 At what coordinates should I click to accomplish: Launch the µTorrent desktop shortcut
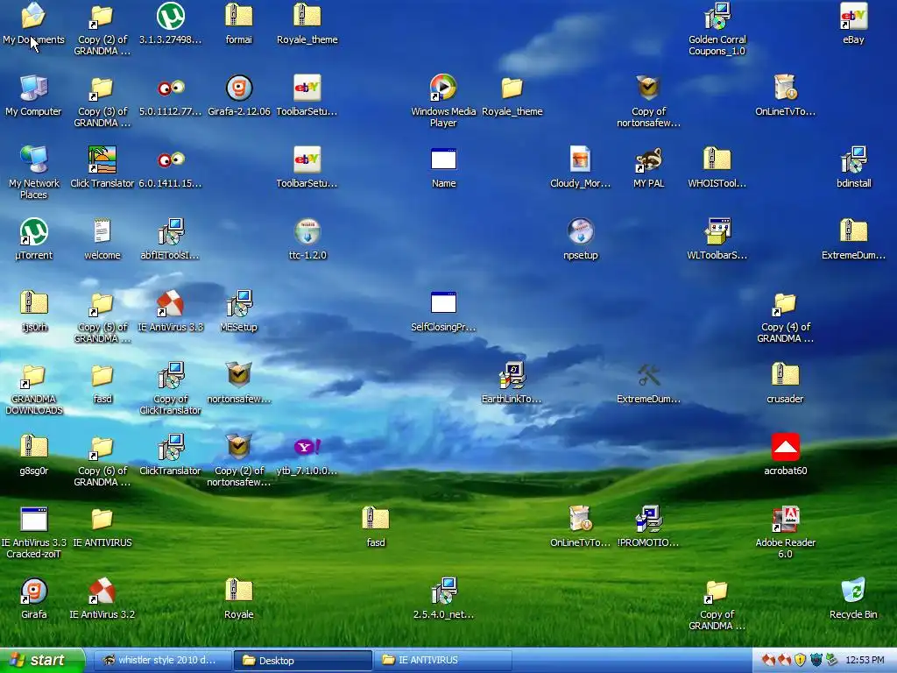pos(33,238)
